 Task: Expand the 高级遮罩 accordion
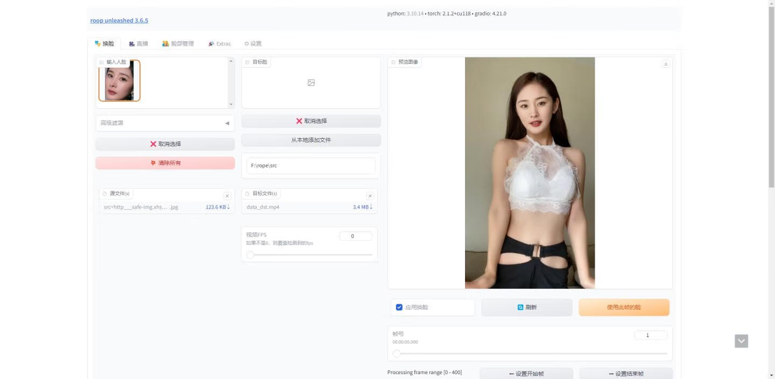[x=165, y=123]
